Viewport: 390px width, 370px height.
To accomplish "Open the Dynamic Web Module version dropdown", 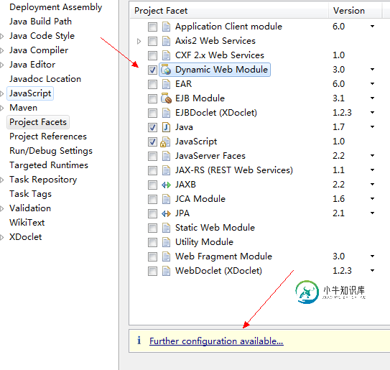I will point(372,70).
